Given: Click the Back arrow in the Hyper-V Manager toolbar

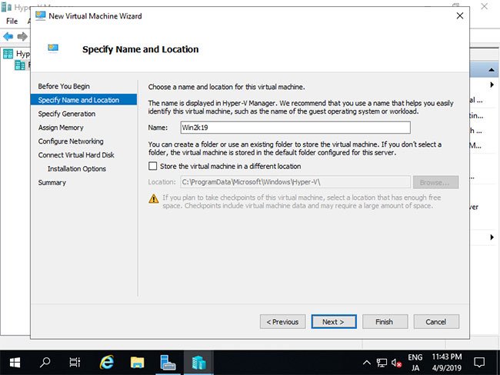Looking at the screenshot, I should [x=8, y=36].
